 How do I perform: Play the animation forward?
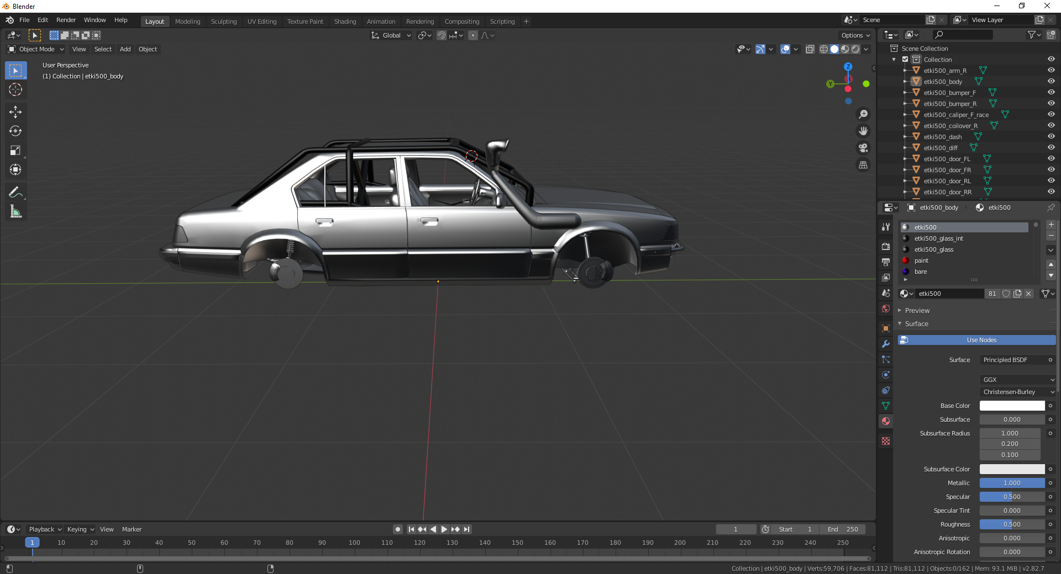point(444,529)
